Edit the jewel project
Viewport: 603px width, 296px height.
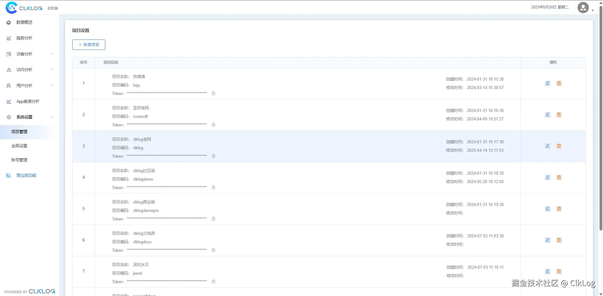[547, 272]
